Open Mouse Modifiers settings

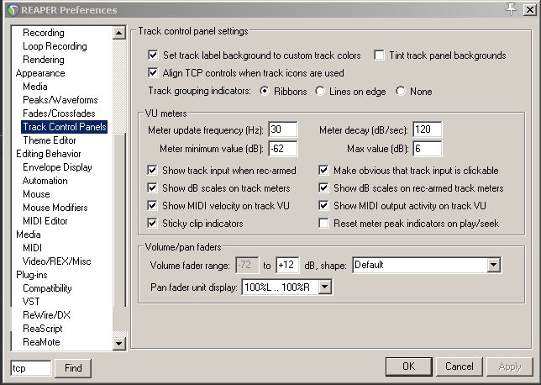55,208
